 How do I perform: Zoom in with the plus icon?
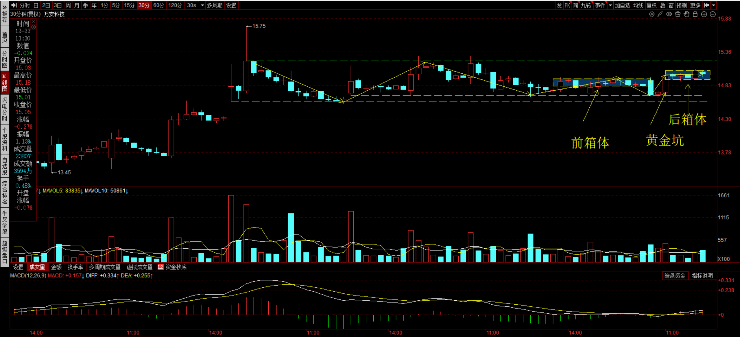click(x=704, y=14)
